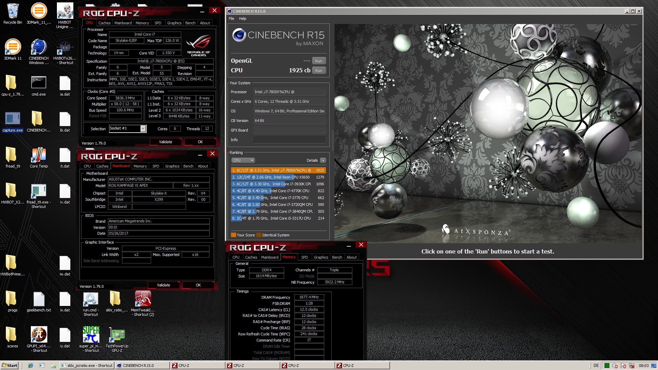Open SPD tab in Memory CPU-Z window
The height and width of the screenshot is (370, 658).
[304, 257]
